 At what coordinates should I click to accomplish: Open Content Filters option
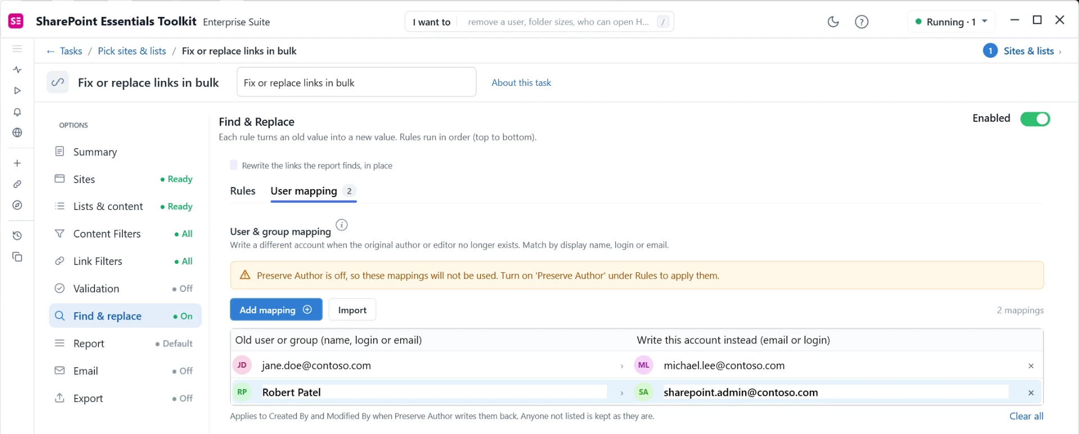pos(125,234)
